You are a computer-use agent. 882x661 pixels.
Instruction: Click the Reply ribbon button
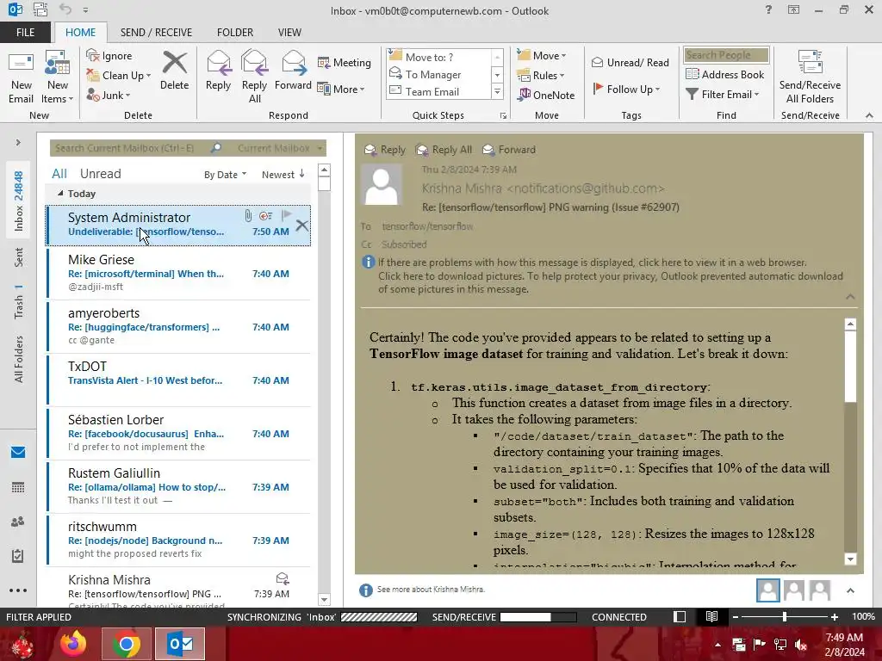pos(218,71)
